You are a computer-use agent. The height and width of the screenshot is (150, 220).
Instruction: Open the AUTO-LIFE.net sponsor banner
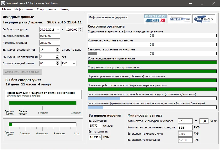pyautogui.click(x=179, y=19)
